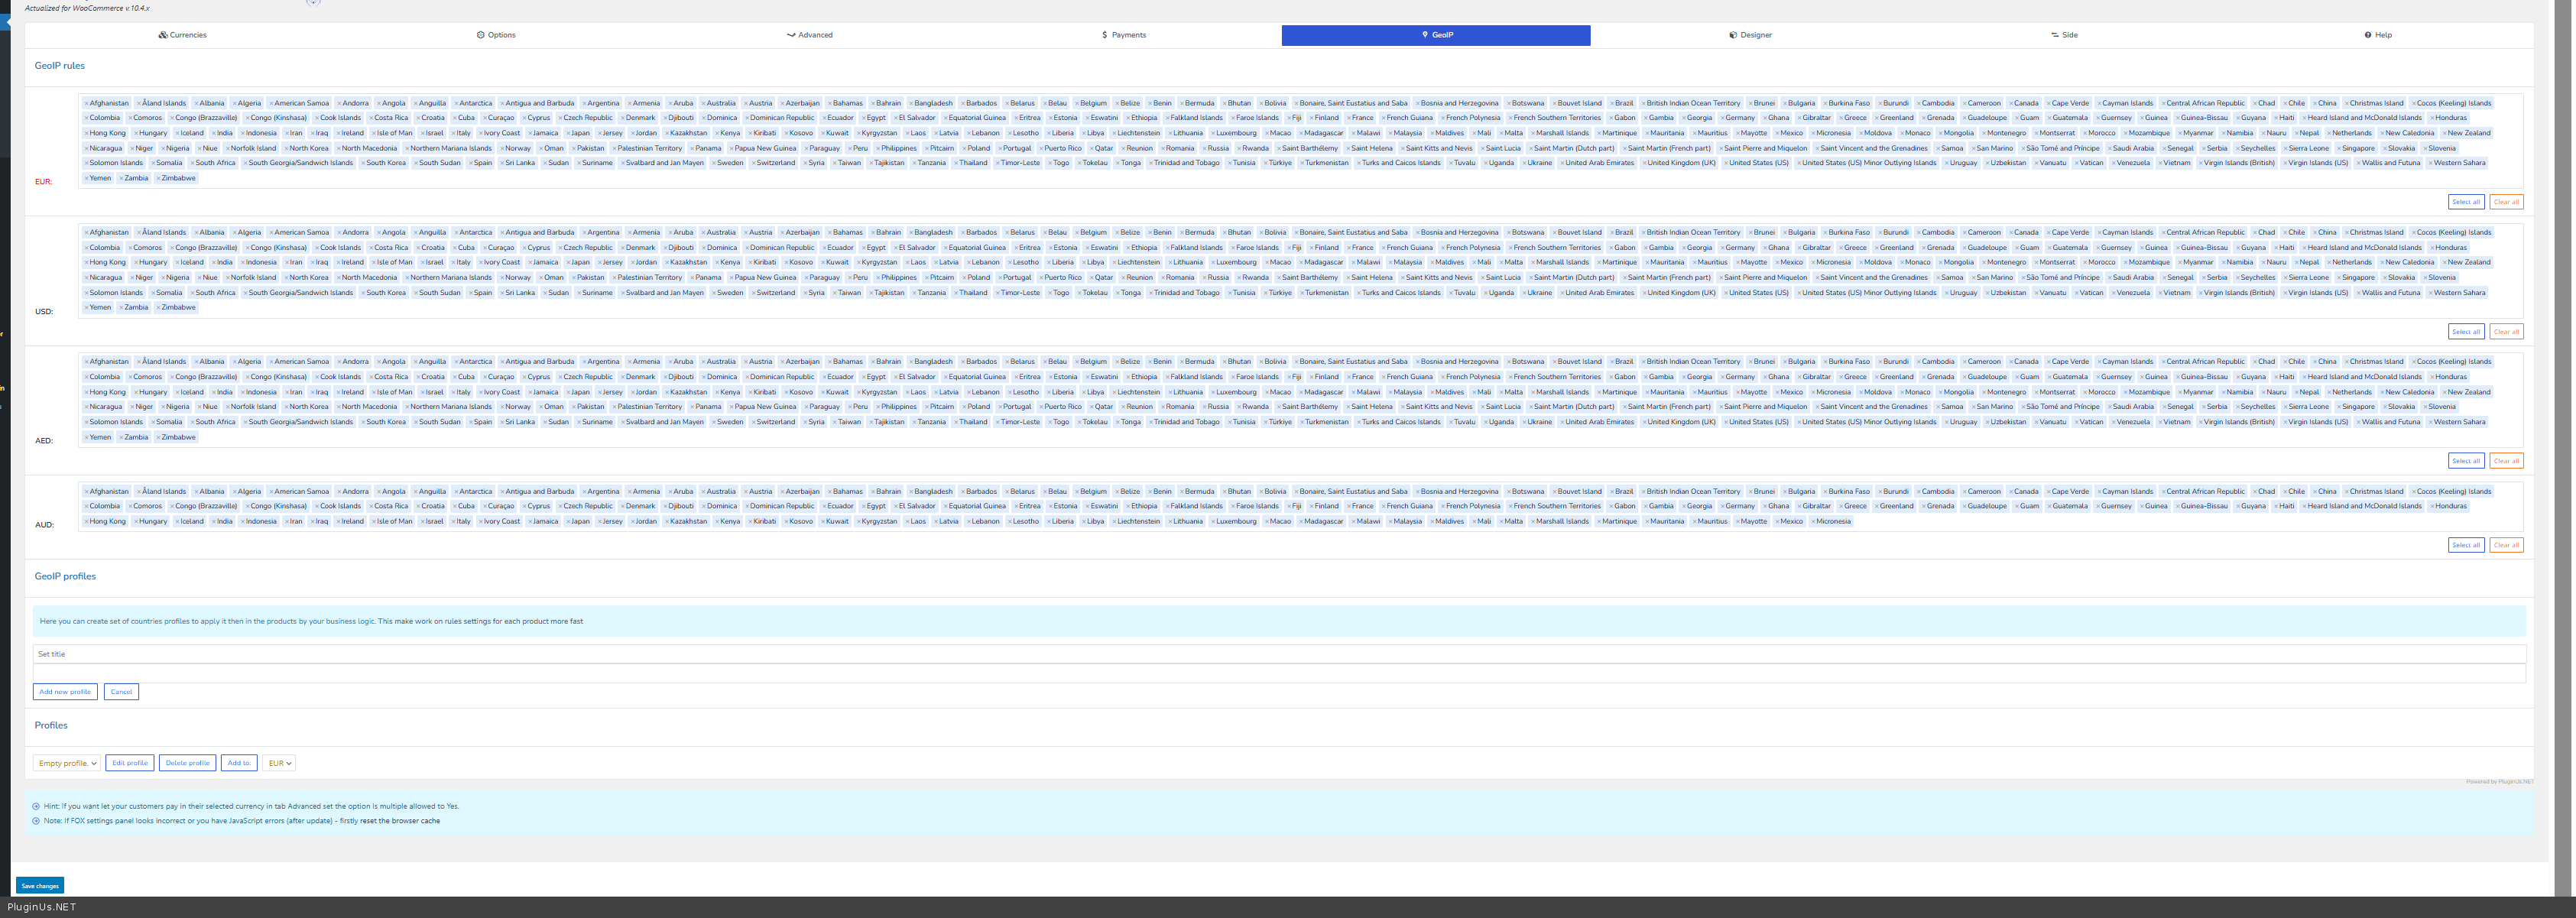Remove Afghanistan tag from EUR rule
The image size is (2576, 918).
pos(86,103)
